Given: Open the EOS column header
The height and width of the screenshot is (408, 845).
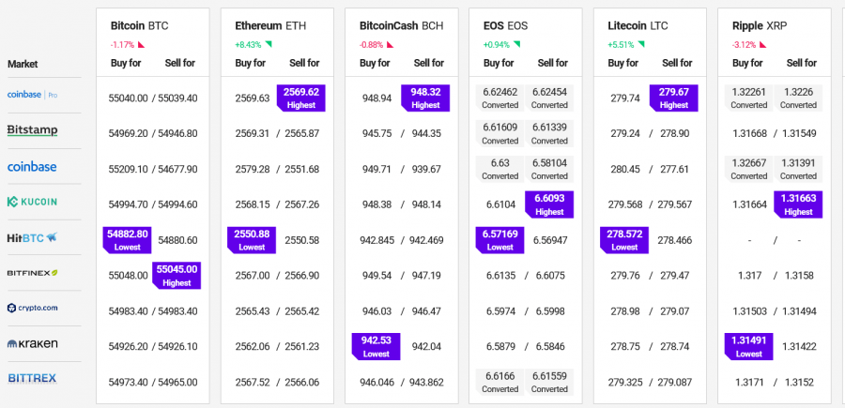Looking at the screenshot, I should pos(505,26).
